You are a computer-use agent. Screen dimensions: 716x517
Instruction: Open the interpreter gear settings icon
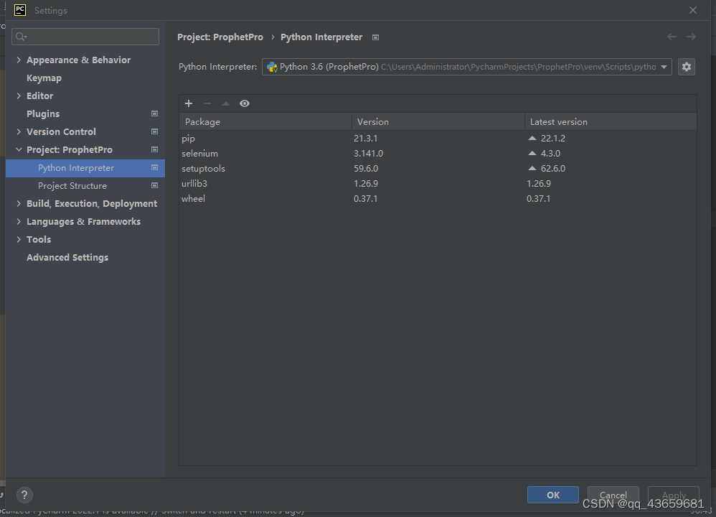tap(687, 67)
